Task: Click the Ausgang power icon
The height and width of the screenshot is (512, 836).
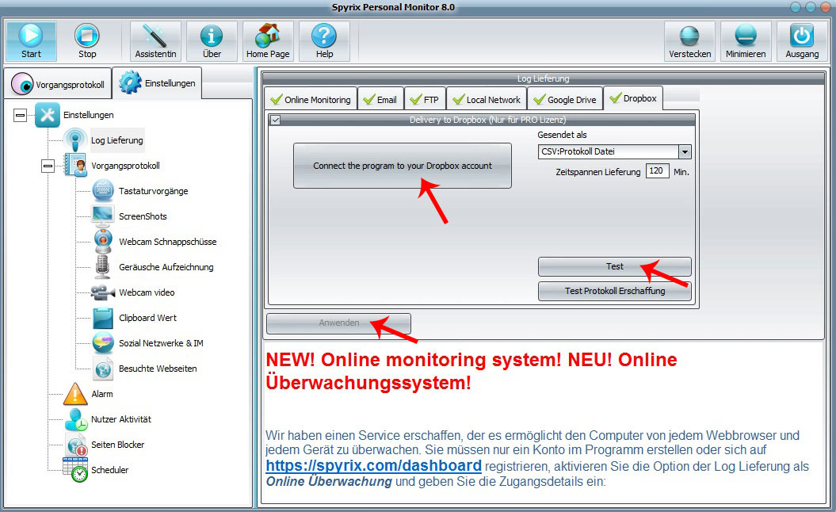Action: 802,36
